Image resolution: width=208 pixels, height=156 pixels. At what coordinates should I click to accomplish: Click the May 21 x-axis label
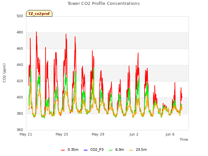[x=26, y=134]
